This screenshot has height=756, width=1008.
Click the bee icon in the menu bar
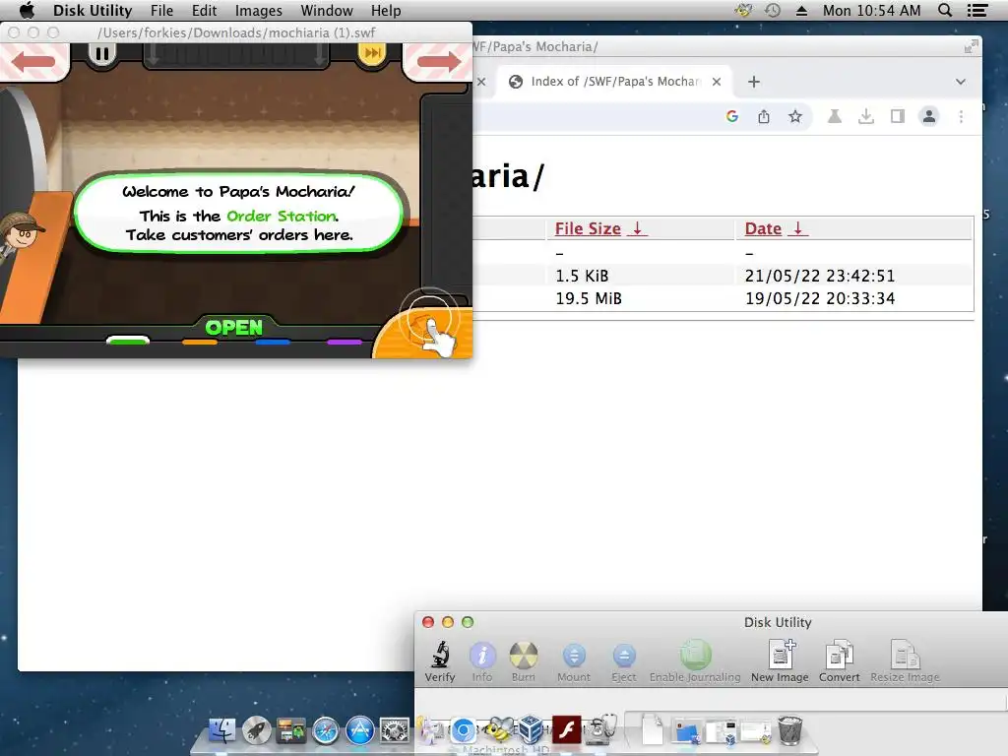(x=744, y=10)
